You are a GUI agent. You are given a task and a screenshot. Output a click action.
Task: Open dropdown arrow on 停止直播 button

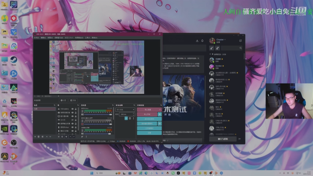tap(160, 110)
